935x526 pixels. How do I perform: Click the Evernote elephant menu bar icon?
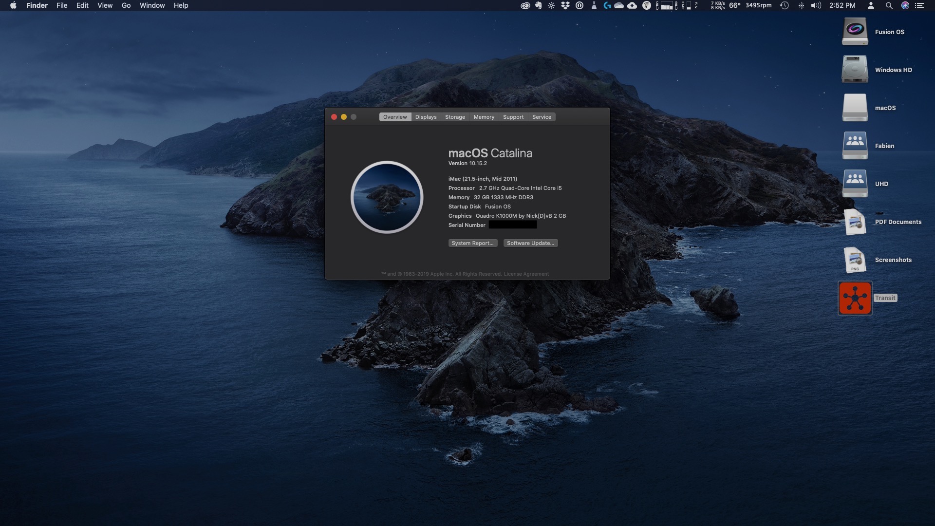pos(538,6)
